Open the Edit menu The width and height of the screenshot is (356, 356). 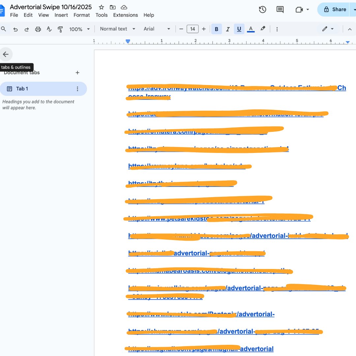pyautogui.click(x=28, y=15)
